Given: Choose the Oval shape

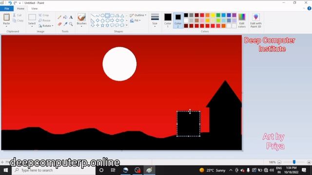Looking at the screenshot, I should (x=102, y=16).
